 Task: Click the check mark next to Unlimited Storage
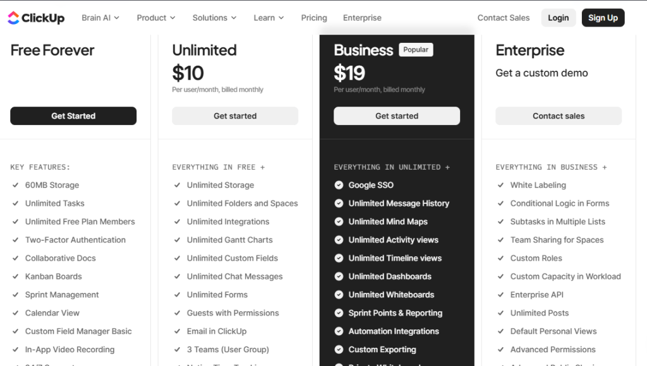177,185
